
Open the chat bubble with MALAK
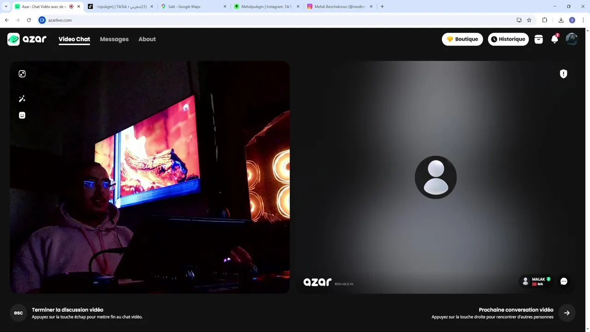coord(564,281)
